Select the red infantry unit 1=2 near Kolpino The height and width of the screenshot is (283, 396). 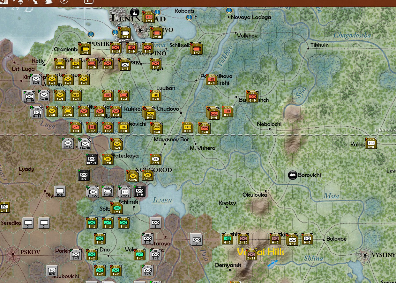[x=148, y=48]
